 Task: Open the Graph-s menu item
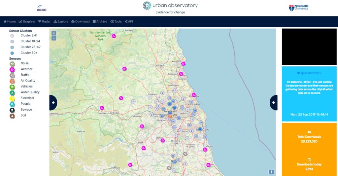[x=27, y=21]
